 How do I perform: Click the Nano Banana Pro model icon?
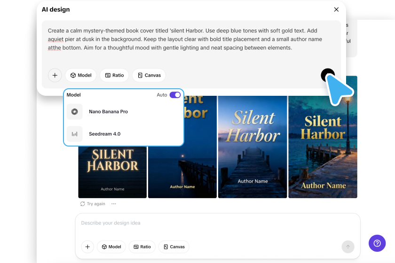[x=75, y=111]
